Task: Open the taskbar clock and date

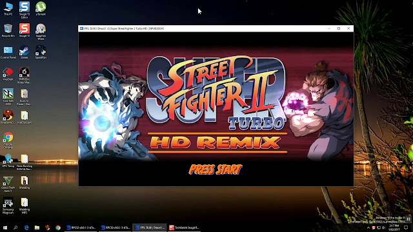Action: 394,227
